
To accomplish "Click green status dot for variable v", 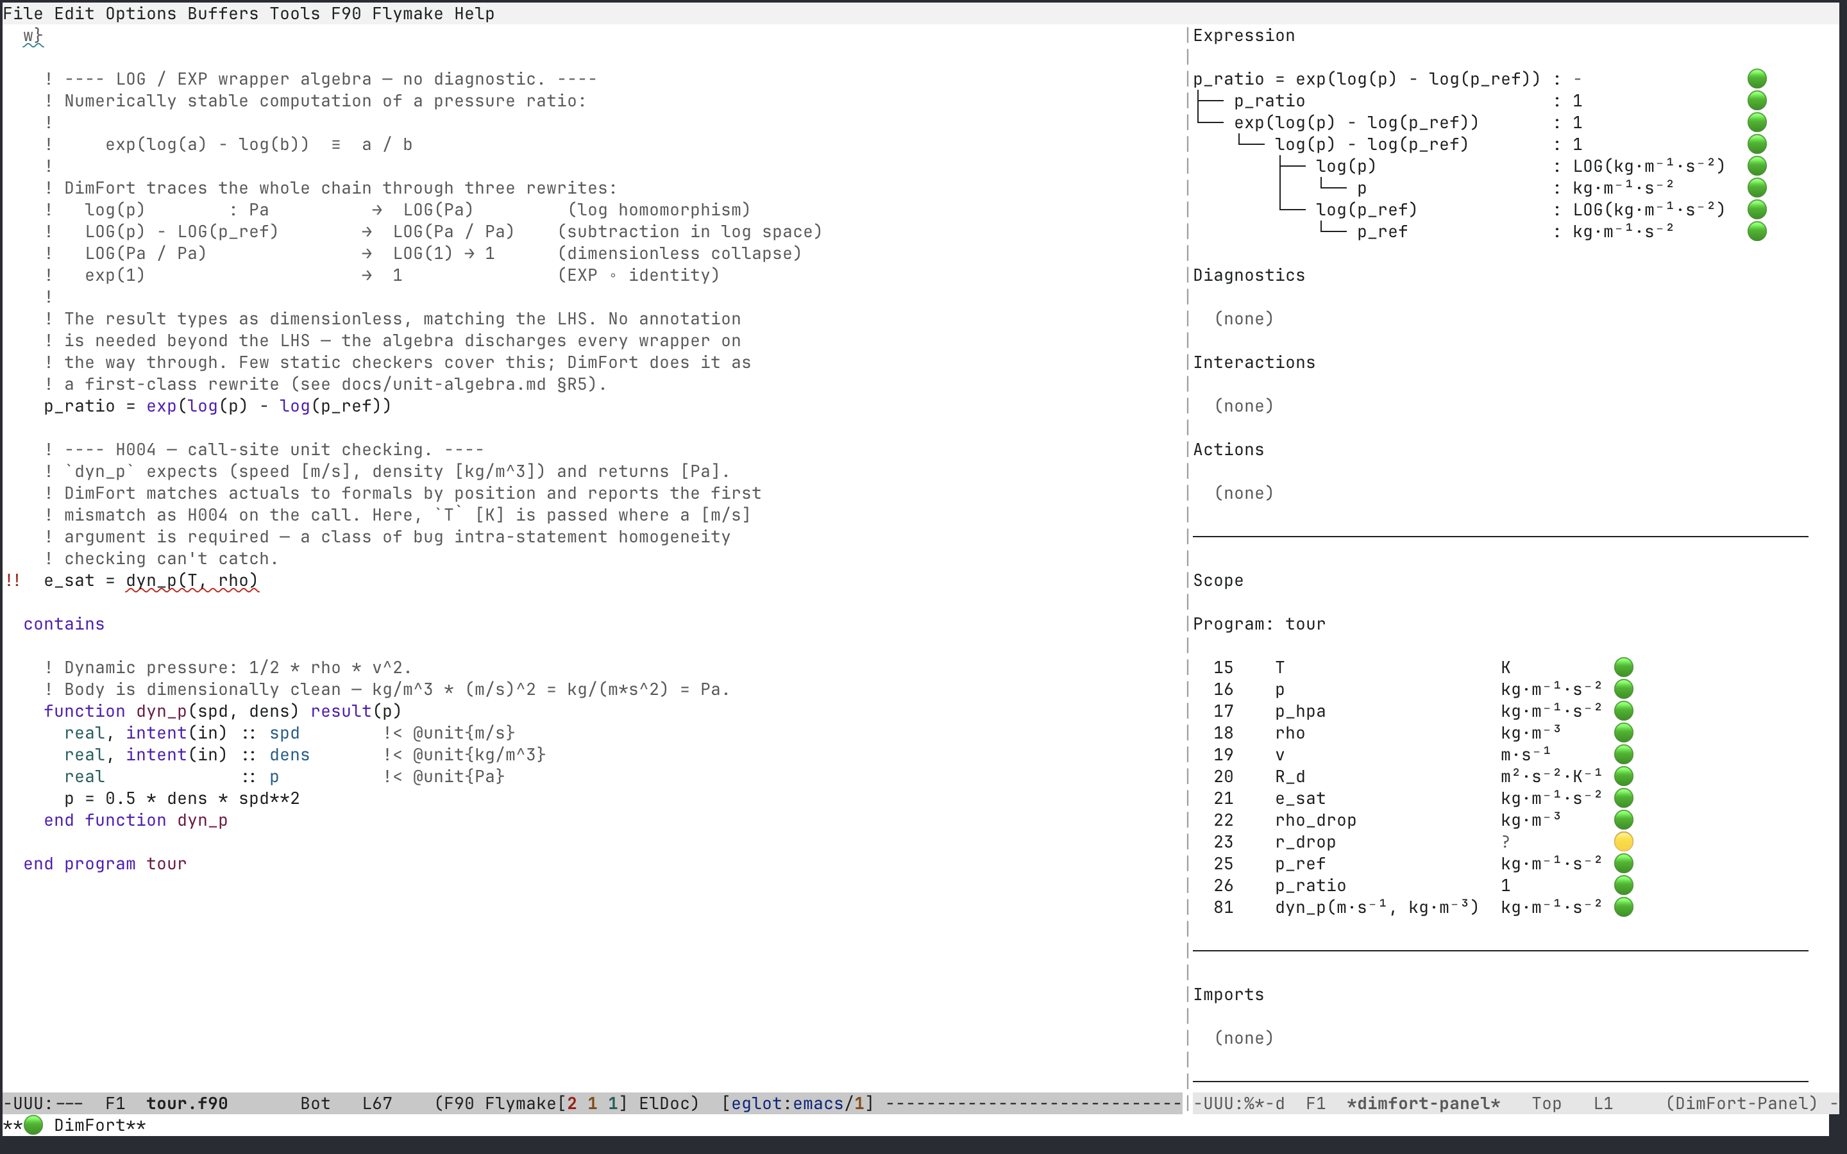I will coord(1624,754).
